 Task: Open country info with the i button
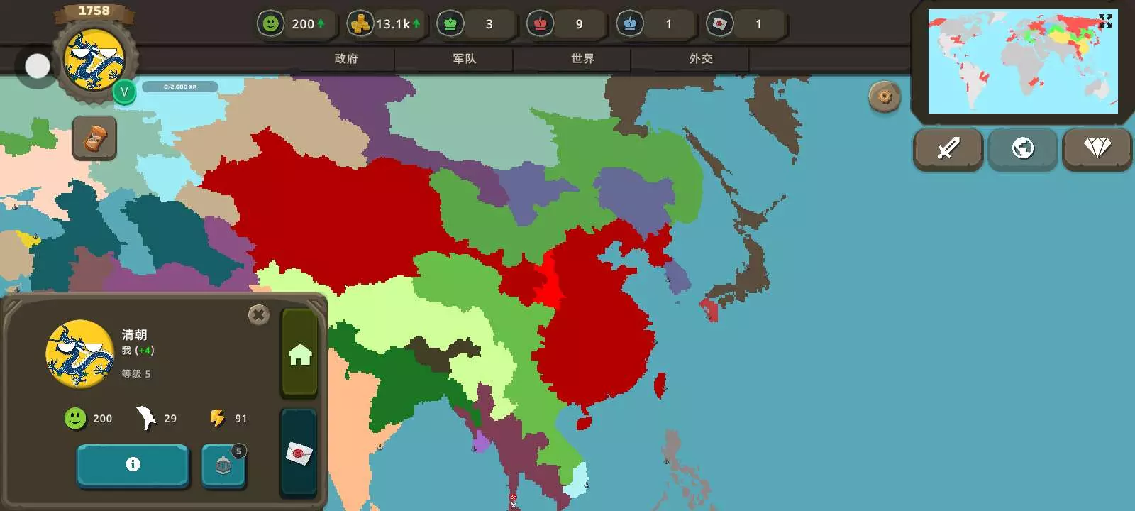pyautogui.click(x=133, y=465)
